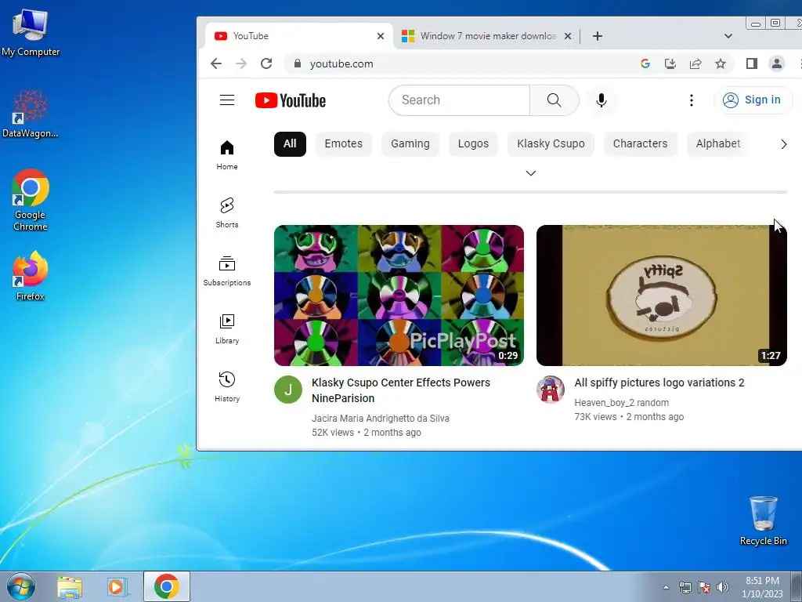Close the Window 7 movie maker tab
This screenshot has height=602, width=802.
(568, 36)
